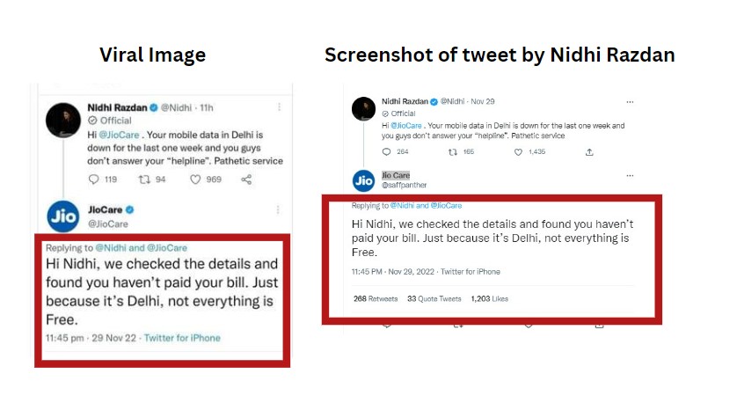Click the lowercase 'pm' timestamp's Twitter for iPhone link

[182, 338]
